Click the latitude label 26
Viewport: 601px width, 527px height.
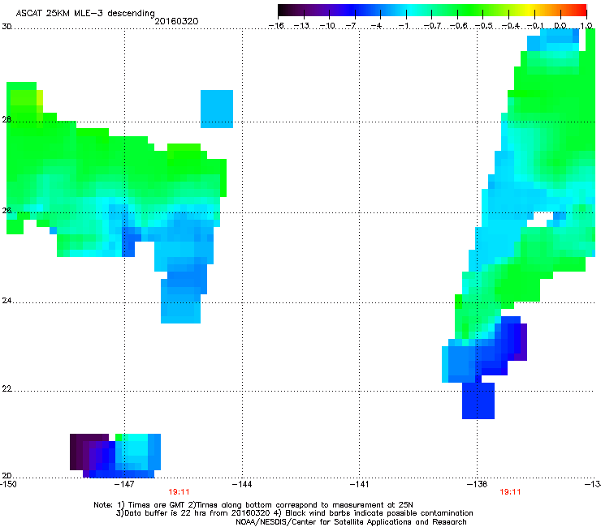(6, 211)
